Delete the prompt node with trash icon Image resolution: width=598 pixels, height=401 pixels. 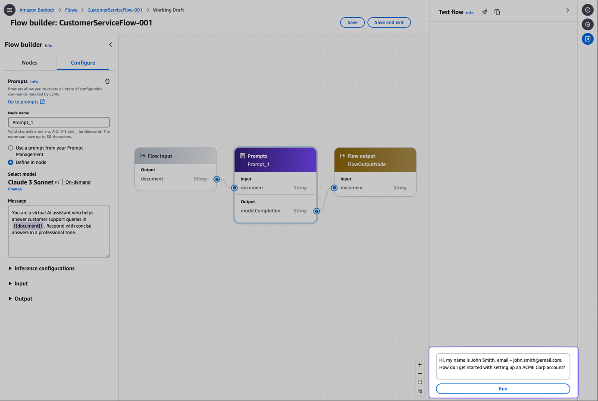(x=107, y=81)
